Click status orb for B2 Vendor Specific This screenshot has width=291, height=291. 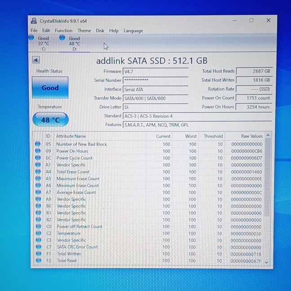pos(38,220)
